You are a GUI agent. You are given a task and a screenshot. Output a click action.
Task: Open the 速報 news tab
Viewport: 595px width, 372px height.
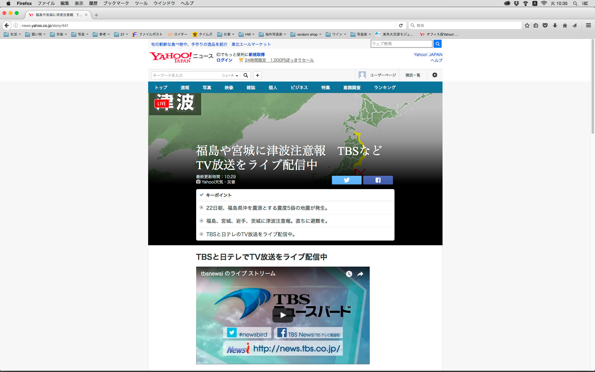185,88
